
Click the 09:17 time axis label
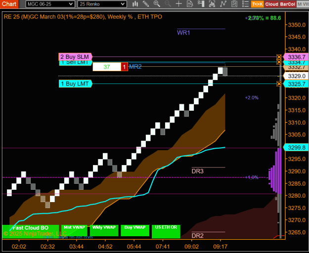(221, 247)
